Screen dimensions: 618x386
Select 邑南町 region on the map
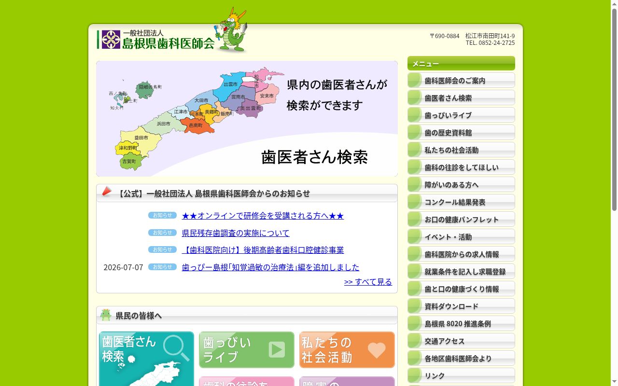point(196,125)
